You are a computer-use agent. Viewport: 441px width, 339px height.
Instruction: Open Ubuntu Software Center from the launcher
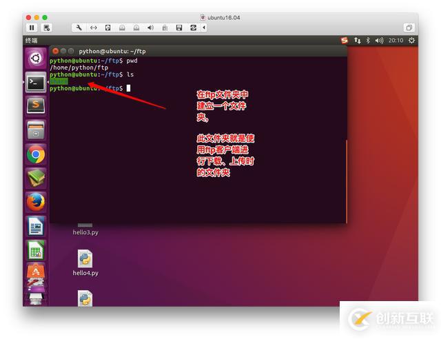pyautogui.click(x=36, y=271)
